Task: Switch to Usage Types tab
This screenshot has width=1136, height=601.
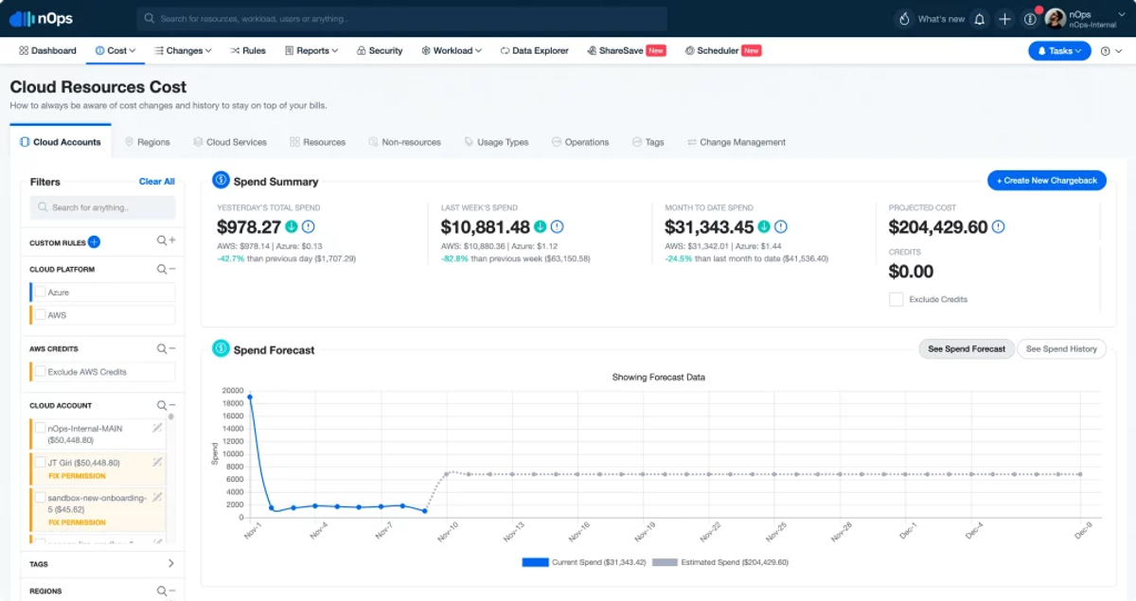Action: click(x=496, y=142)
